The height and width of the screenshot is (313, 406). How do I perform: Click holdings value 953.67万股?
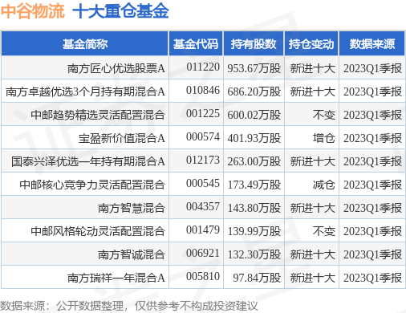tap(254, 68)
